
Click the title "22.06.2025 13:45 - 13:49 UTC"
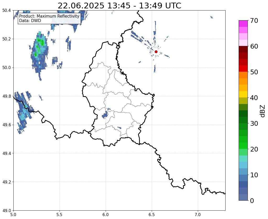(x=119, y=6)
